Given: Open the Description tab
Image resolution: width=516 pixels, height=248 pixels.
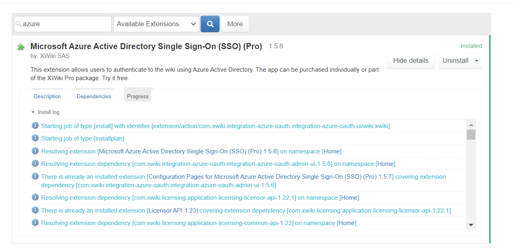Looking at the screenshot, I should (47, 96).
